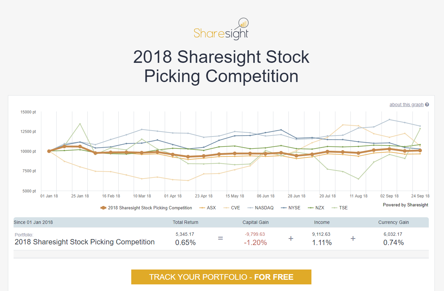Click the highest peak of the NASDAQ line

pos(389,119)
